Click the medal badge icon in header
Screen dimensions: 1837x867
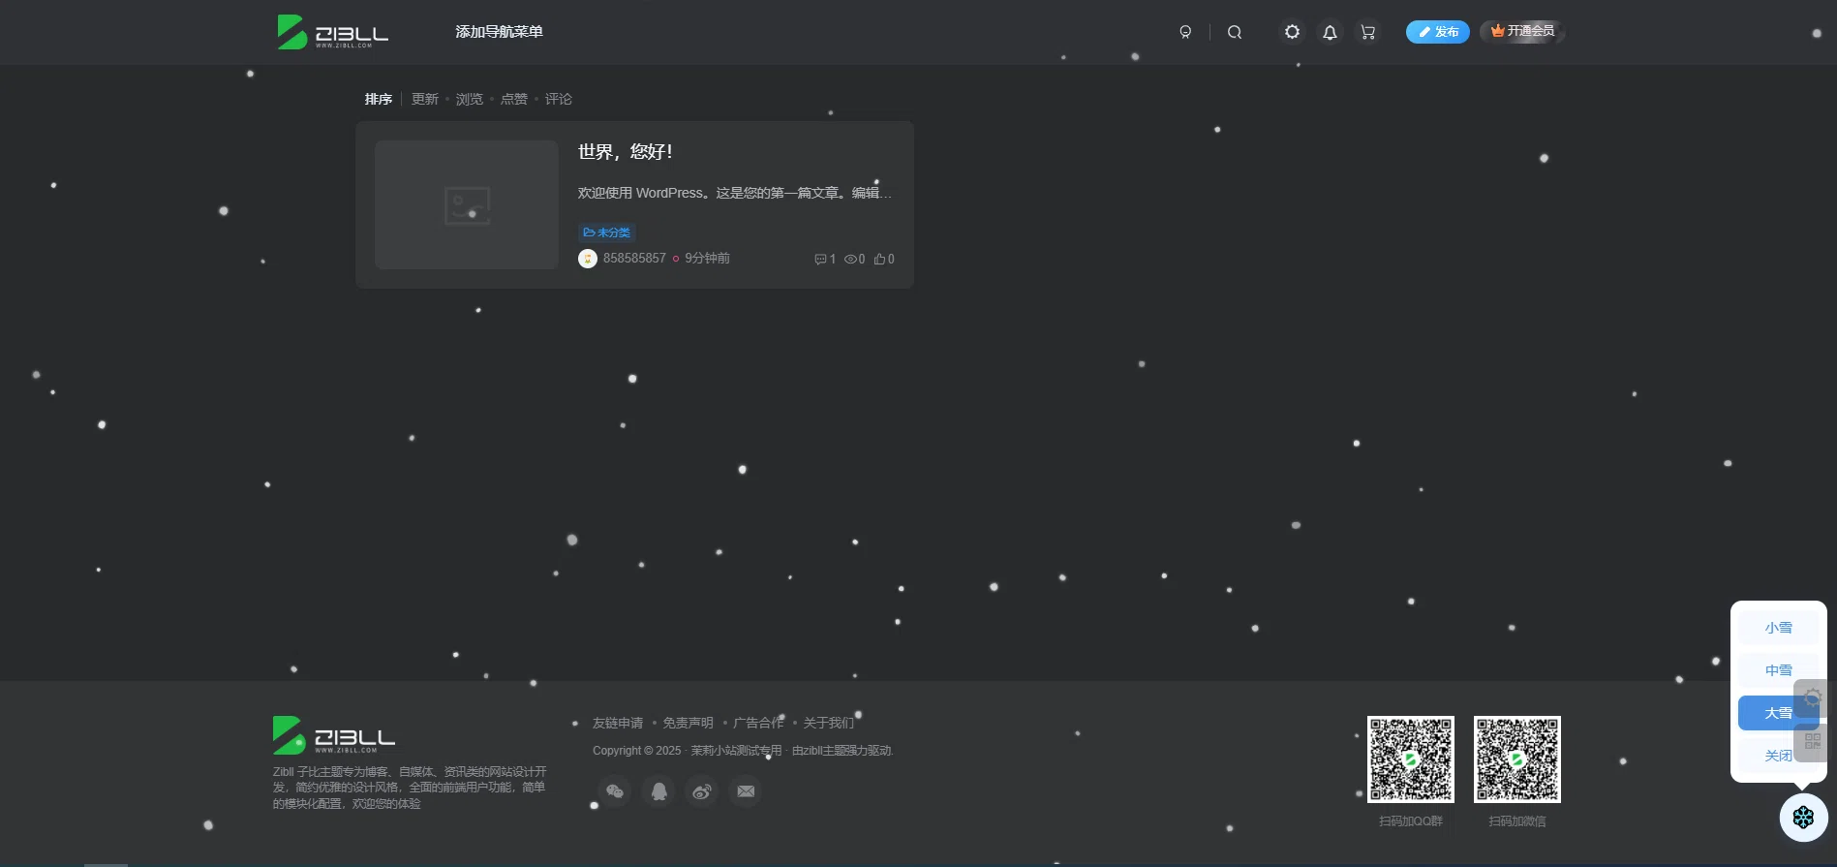[1185, 32]
